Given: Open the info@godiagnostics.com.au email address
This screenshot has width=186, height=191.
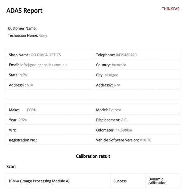Looking at the screenshot, I should click(x=43, y=65).
